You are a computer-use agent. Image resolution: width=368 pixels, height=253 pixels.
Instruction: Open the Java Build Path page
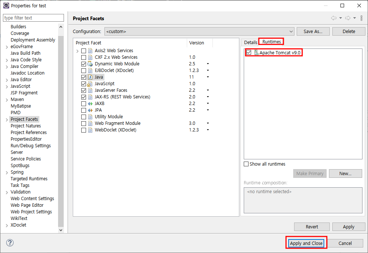(25, 53)
